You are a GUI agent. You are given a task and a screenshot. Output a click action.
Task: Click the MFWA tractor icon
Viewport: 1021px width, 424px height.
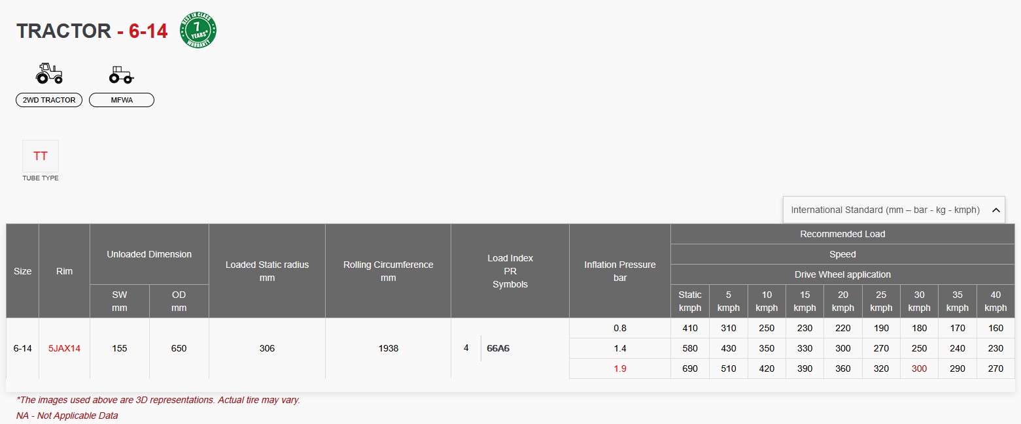[121, 74]
